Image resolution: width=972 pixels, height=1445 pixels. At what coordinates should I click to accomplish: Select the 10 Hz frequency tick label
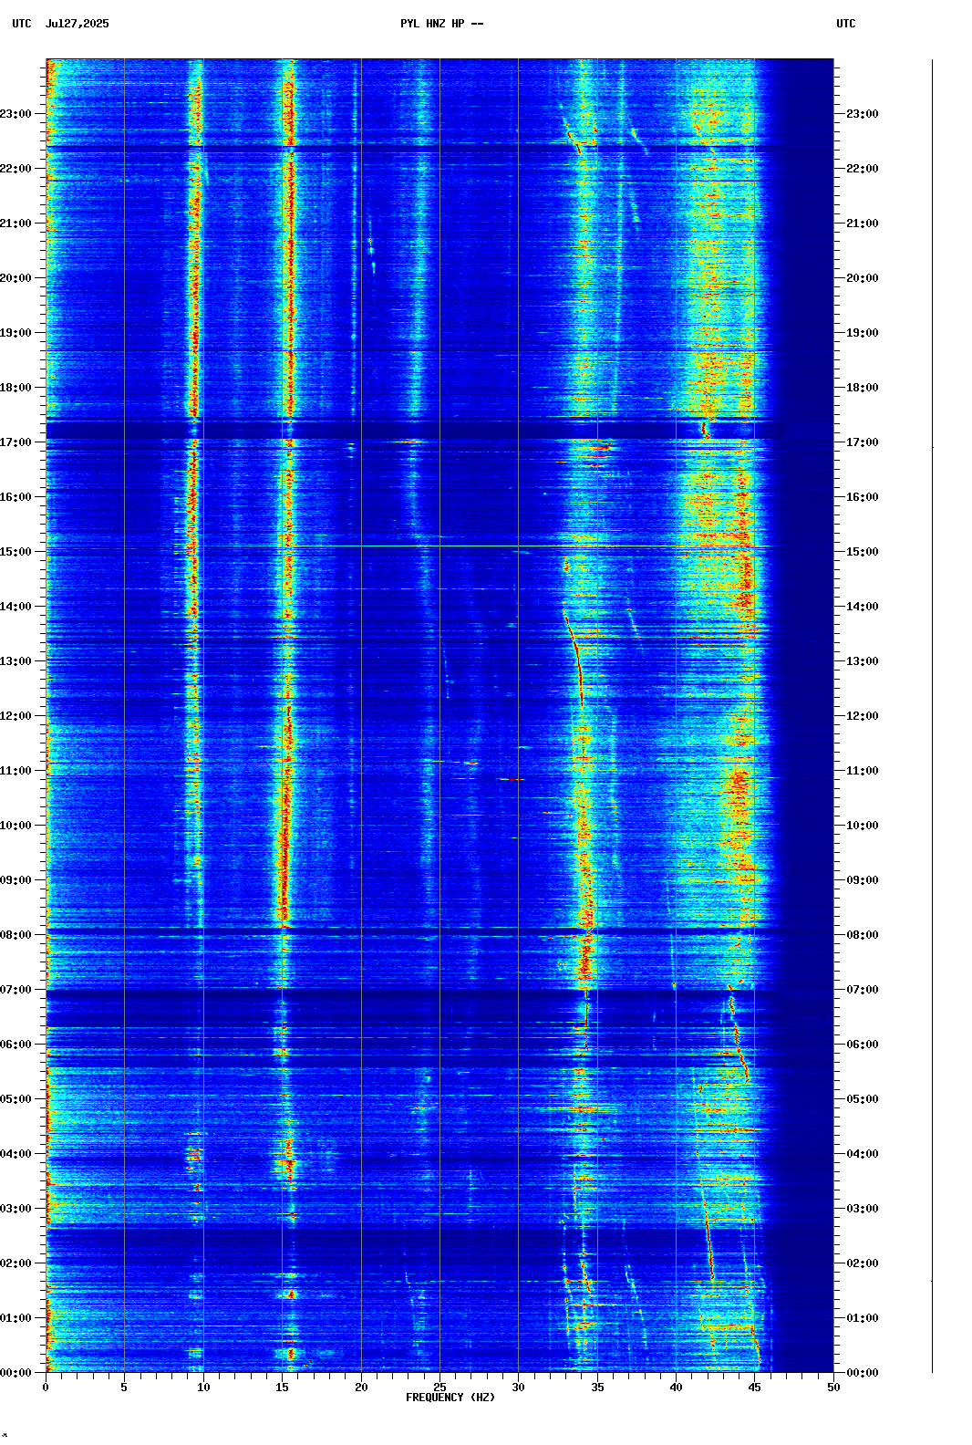[x=203, y=1388]
